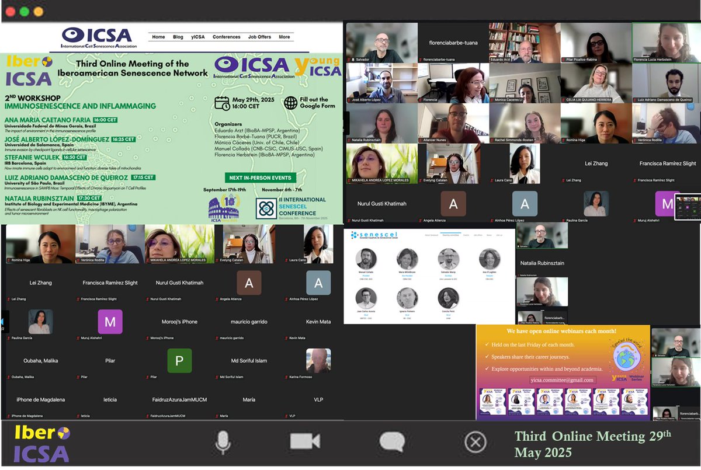Image resolution: width=701 pixels, height=470 pixels.
Task: Open Conferences in the ICSA website menu
Action: [227, 37]
